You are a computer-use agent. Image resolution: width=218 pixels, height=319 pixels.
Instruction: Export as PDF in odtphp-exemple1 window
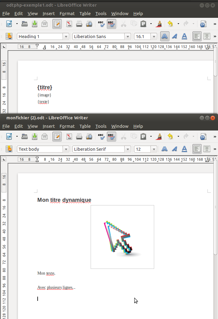point(69,24)
